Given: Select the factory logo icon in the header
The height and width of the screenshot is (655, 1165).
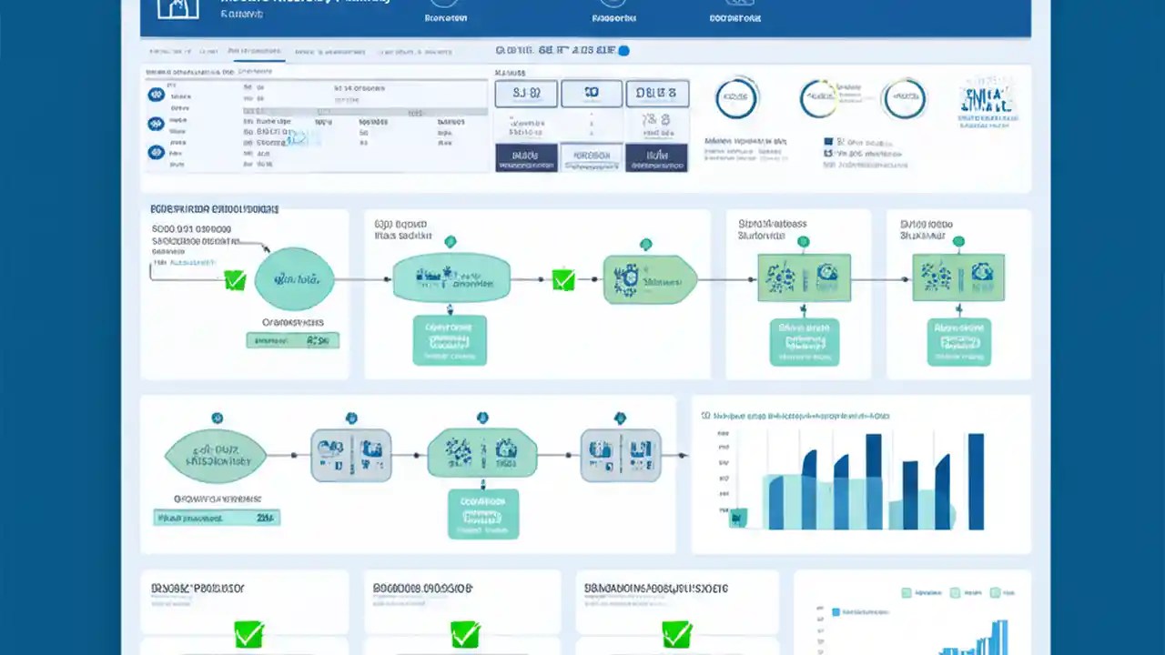Looking at the screenshot, I should [177, 9].
